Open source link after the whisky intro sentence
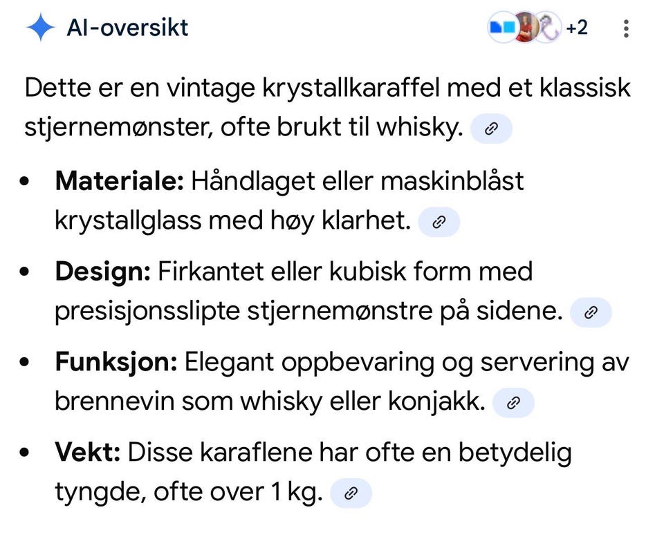Viewport: 664px width, 548px height. [x=491, y=129]
